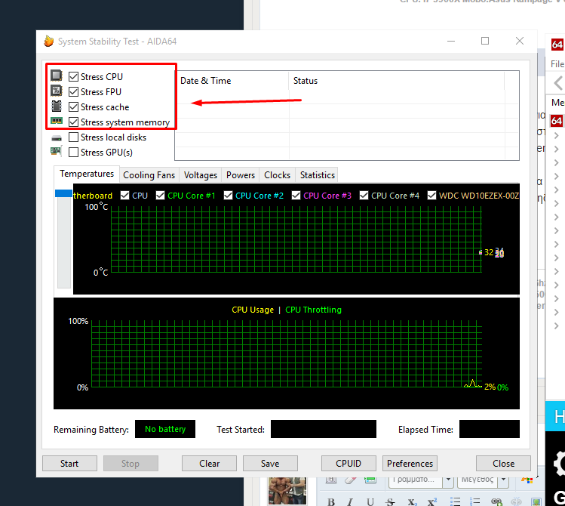Click the blue sensor list slider handle
The image size is (565, 506).
tap(63, 193)
